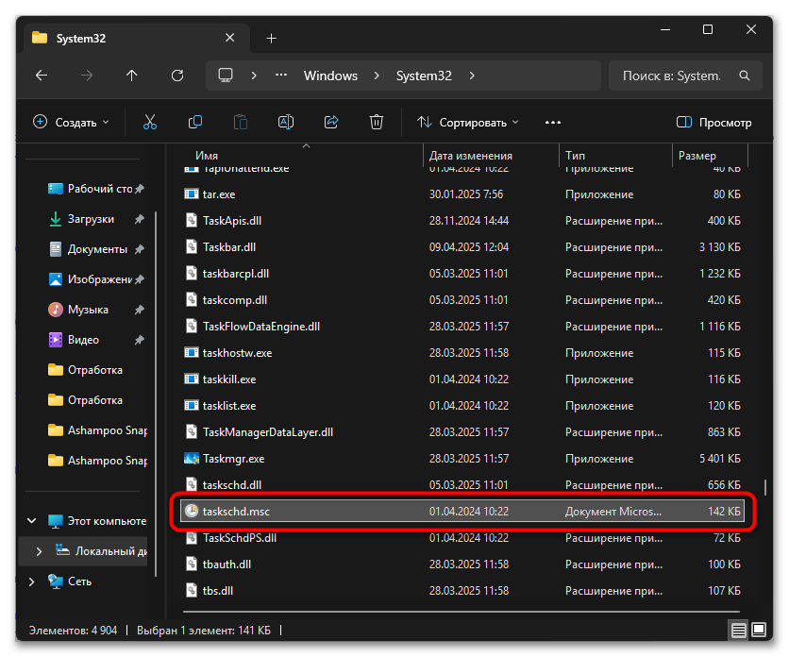789x657 pixels.
Task: Click the Taskmgr.exe file icon
Action: (x=192, y=459)
